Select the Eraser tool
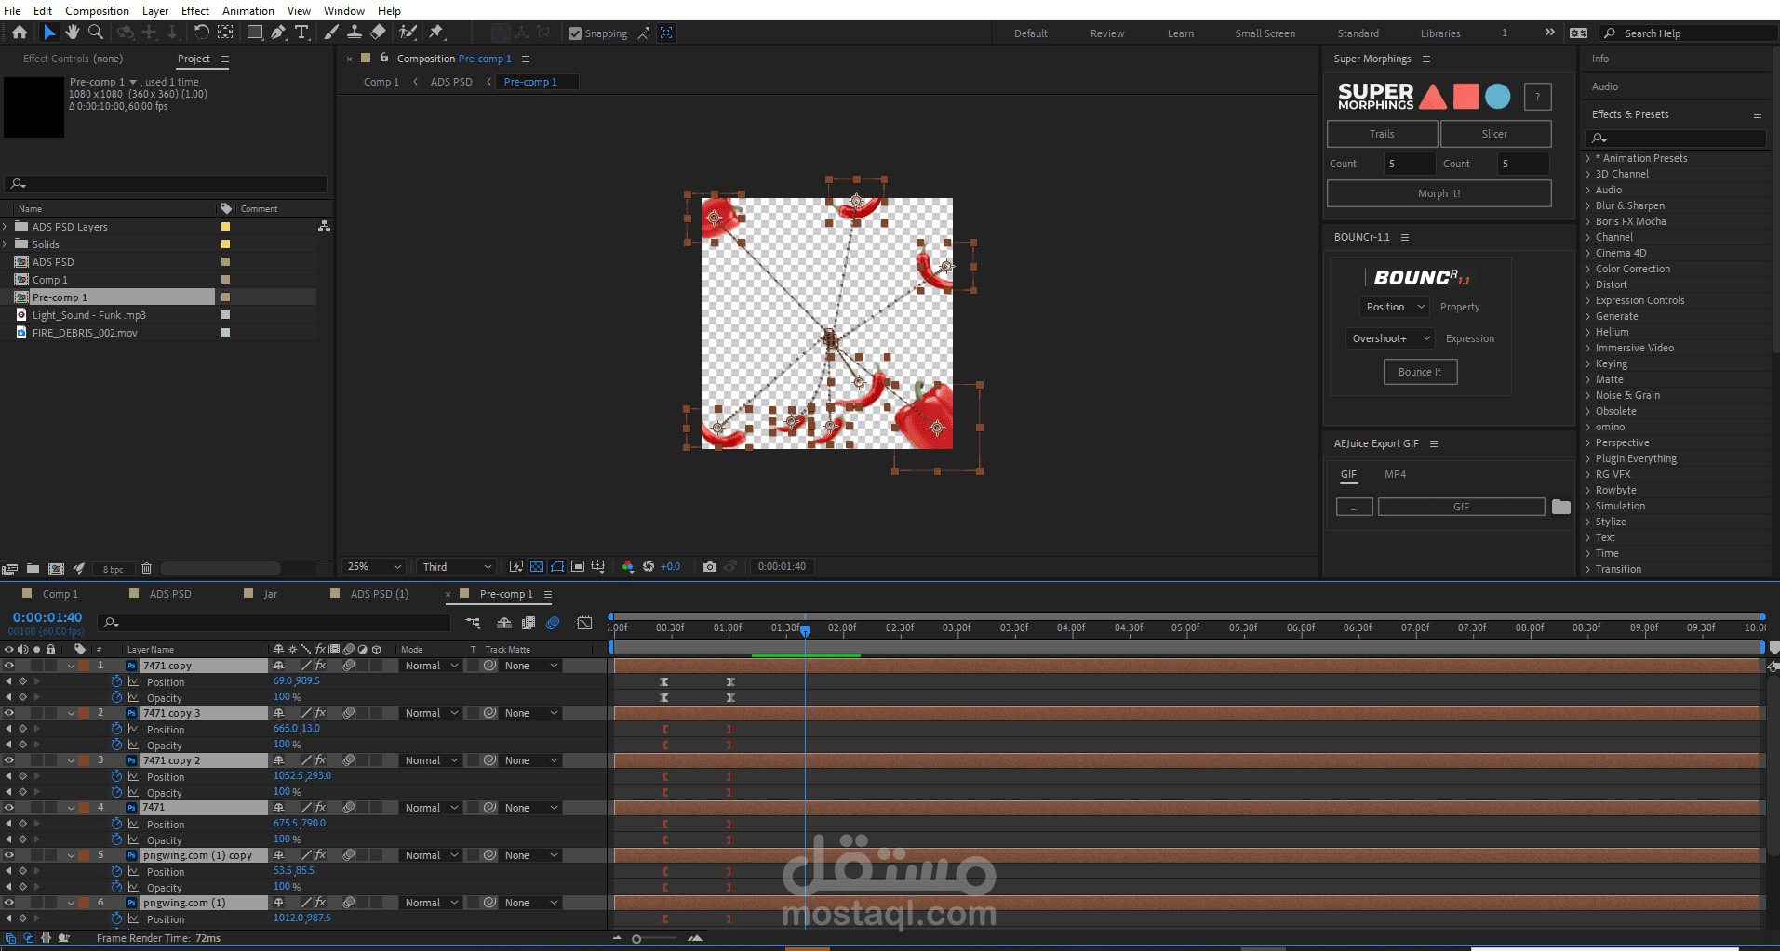1780x951 pixels. coord(378,33)
